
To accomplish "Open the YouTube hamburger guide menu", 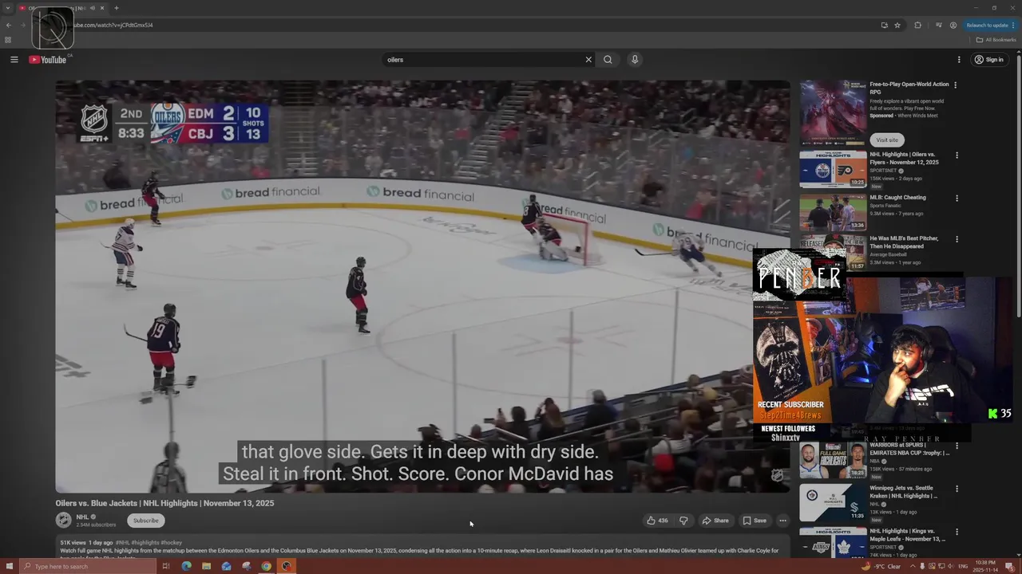I will pyautogui.click(x=14, y=60).
